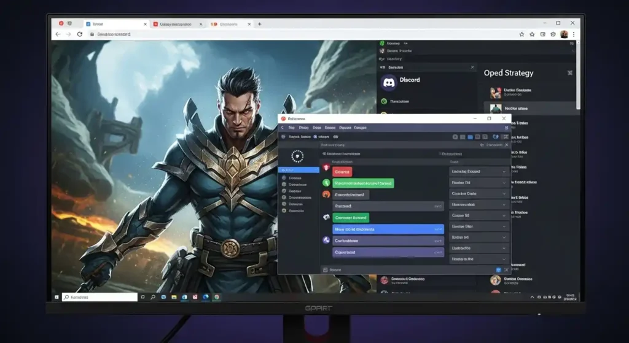Click the white controller icon in list
This screenshot has width=629, height=343.
click(326, 217)
